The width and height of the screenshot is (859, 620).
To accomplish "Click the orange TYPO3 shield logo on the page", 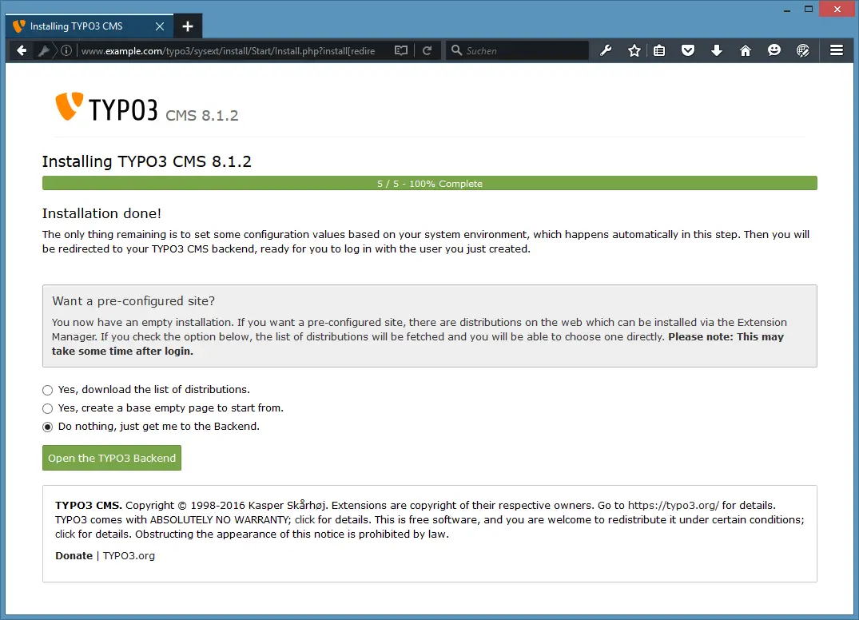I will [x=69, y=105].
